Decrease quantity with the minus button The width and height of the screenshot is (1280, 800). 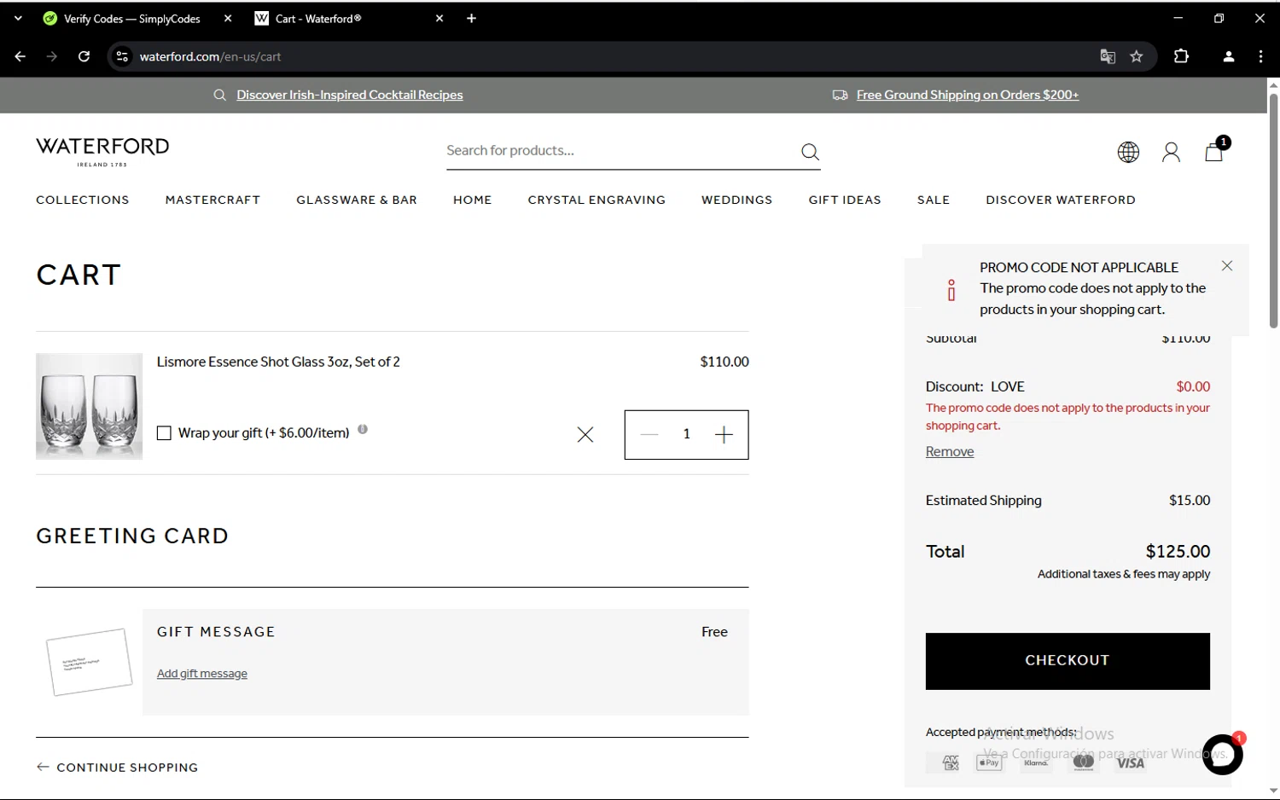click(x=649, y=434)
